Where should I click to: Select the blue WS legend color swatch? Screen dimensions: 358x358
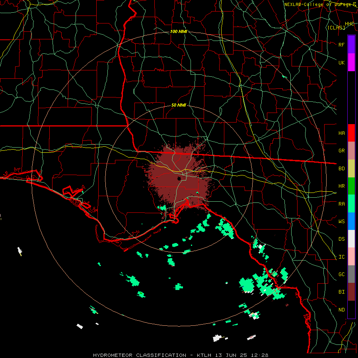pos(351,221)
